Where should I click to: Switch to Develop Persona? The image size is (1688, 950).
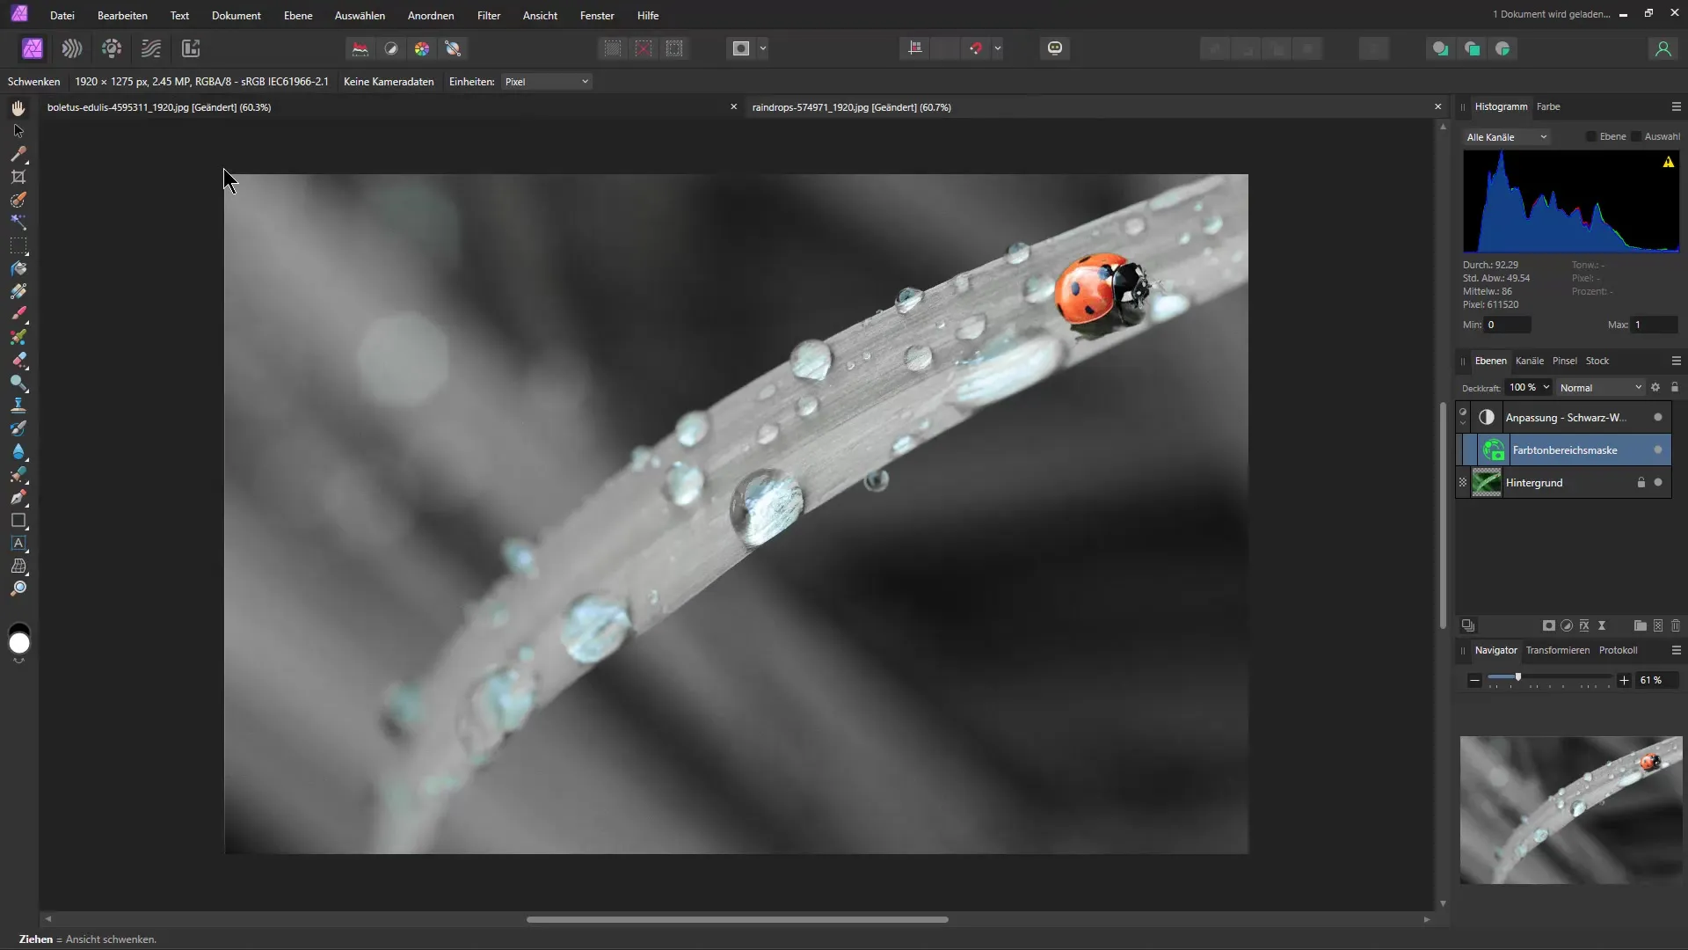click(112, 48)
